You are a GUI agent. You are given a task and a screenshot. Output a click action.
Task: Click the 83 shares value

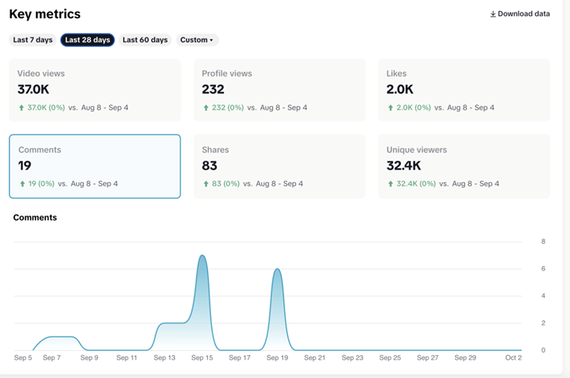(x=210, y=166)
